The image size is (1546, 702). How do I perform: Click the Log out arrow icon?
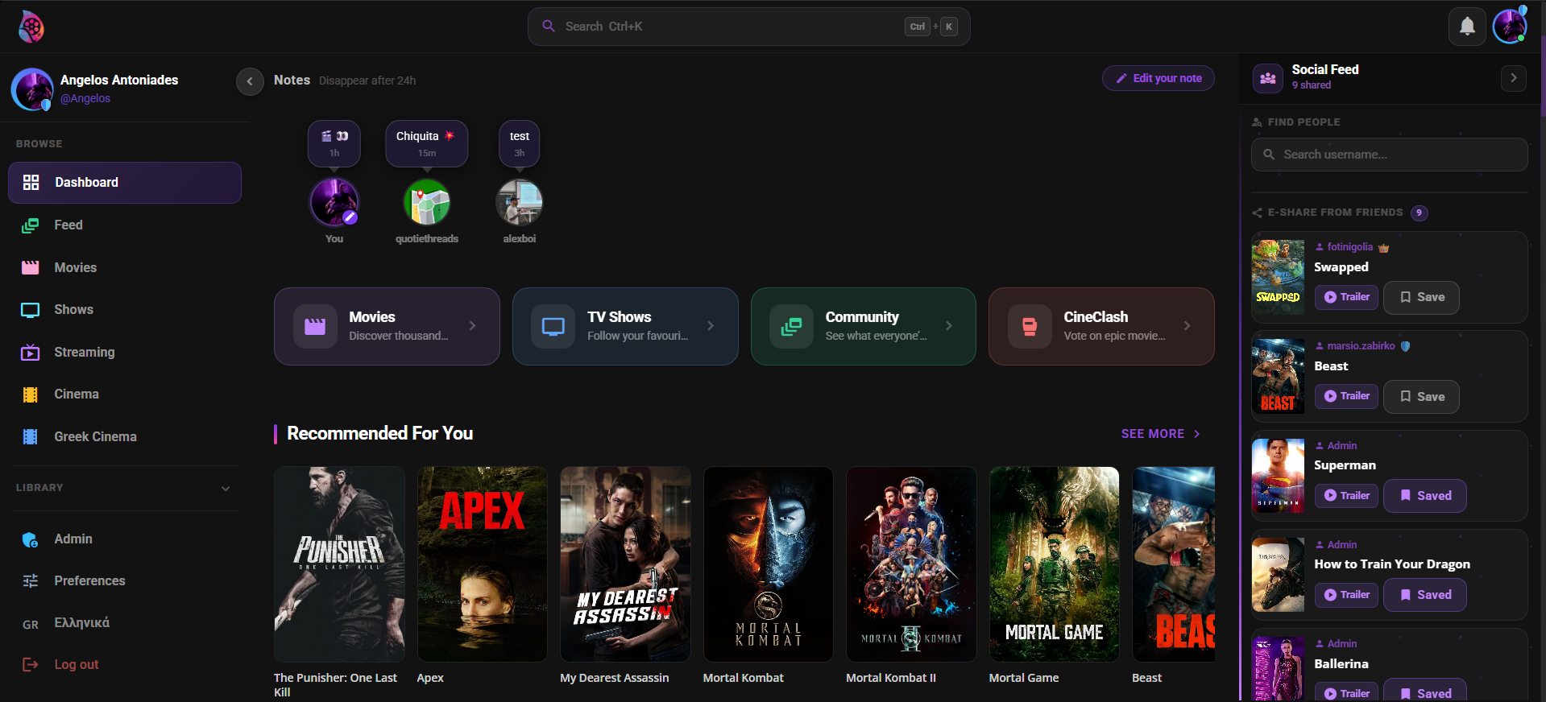point(31,665)
